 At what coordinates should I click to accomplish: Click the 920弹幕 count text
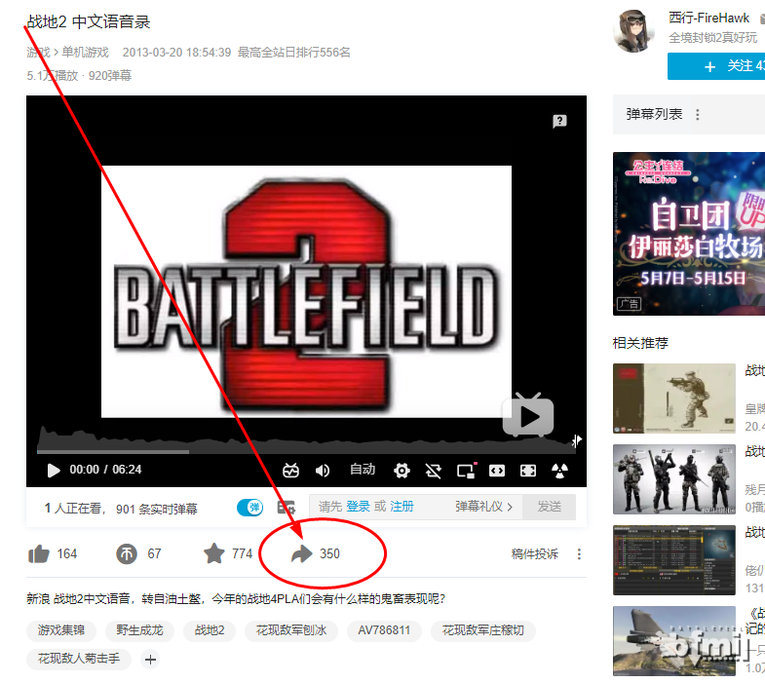(x=110, y=76)
